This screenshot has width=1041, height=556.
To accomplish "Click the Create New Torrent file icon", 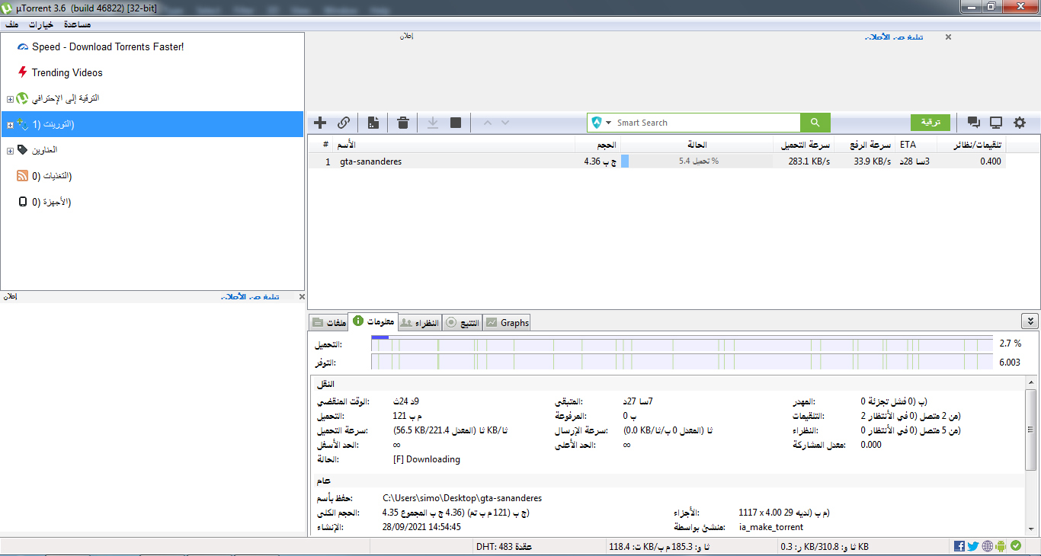I will [373, 123].
